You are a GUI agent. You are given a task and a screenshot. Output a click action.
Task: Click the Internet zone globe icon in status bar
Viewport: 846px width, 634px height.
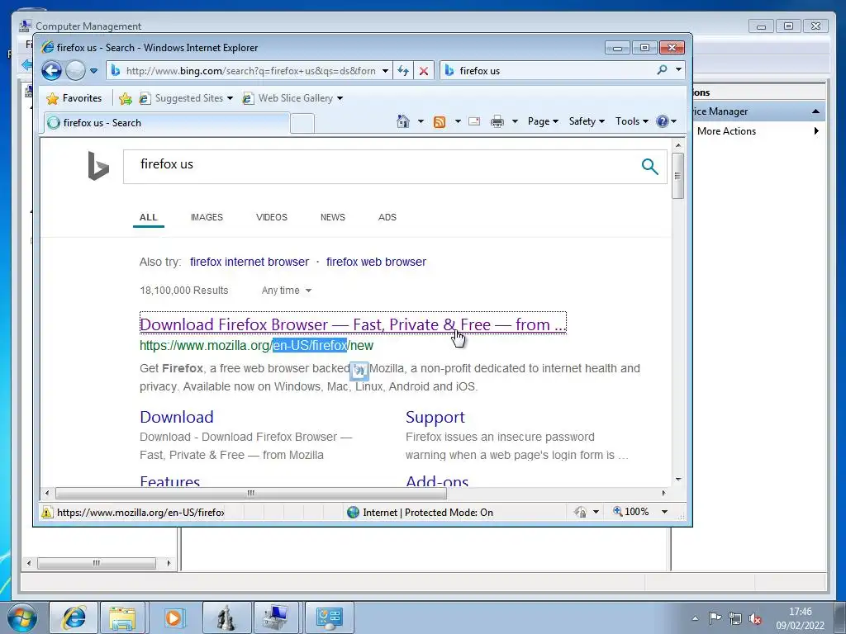353,512
